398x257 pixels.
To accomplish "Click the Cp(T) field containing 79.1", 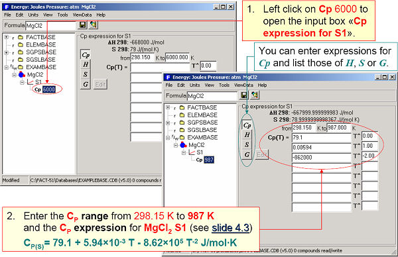I will (322, 137).
